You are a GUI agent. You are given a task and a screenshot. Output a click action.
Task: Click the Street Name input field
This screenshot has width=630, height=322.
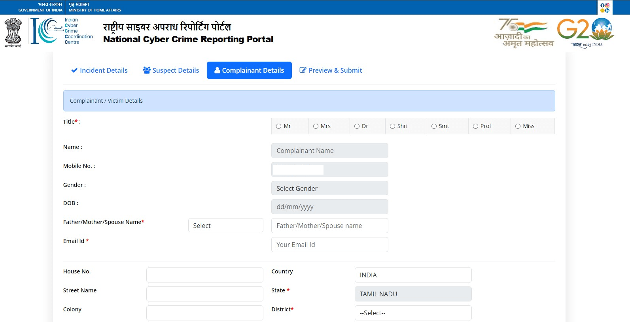[x=205, y=294]
